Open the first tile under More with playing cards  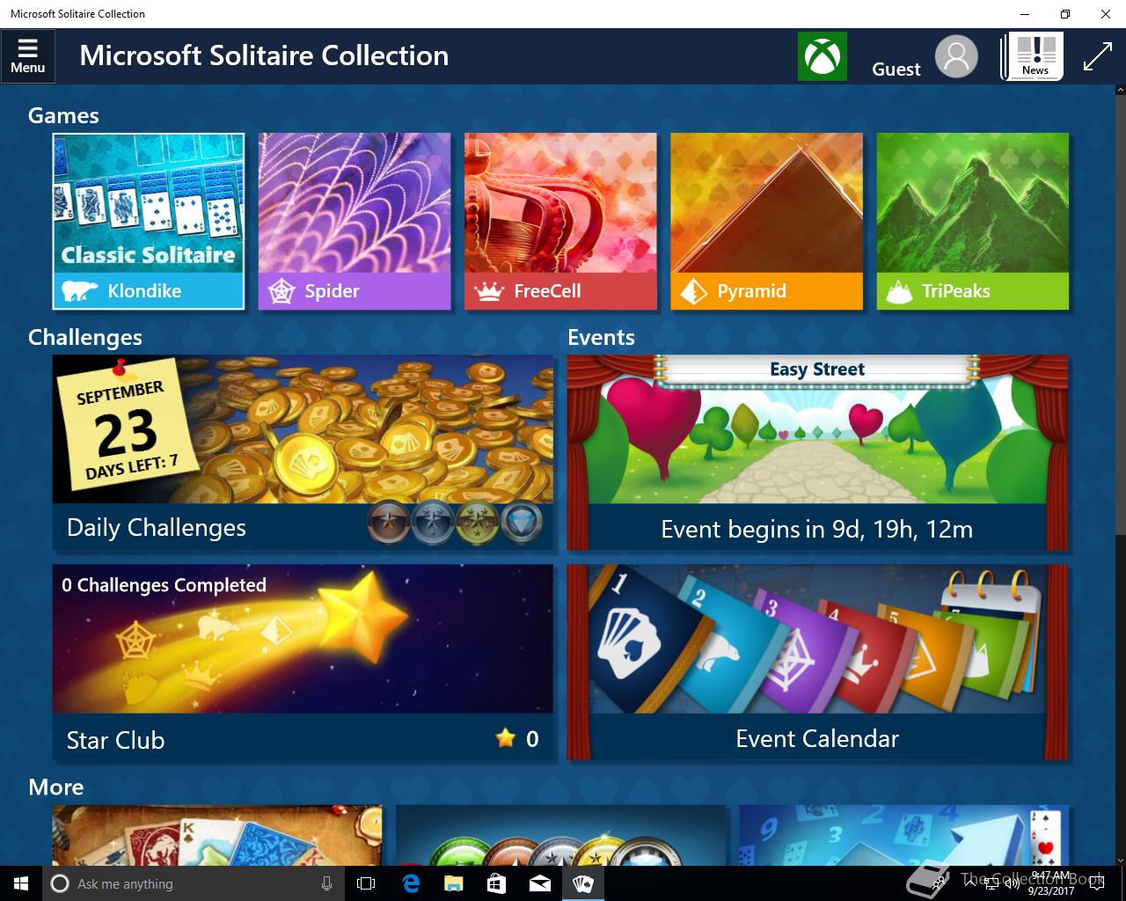point(217,835)
